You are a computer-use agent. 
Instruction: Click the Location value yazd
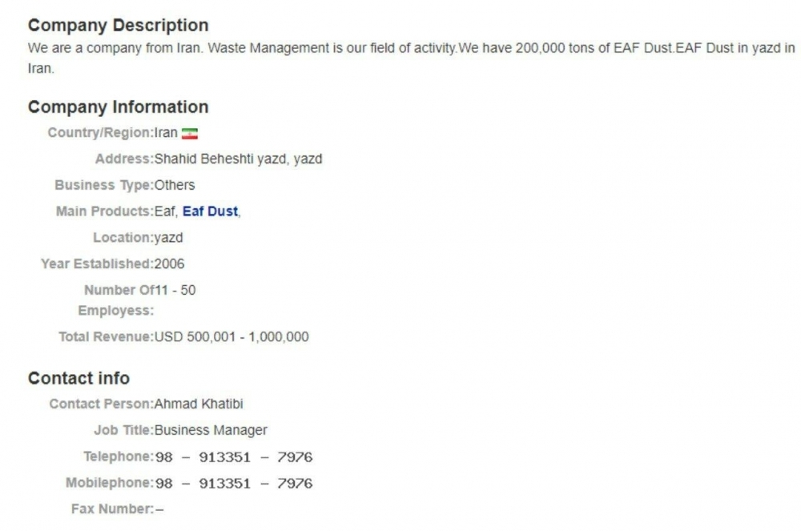(x=168, y=238)
